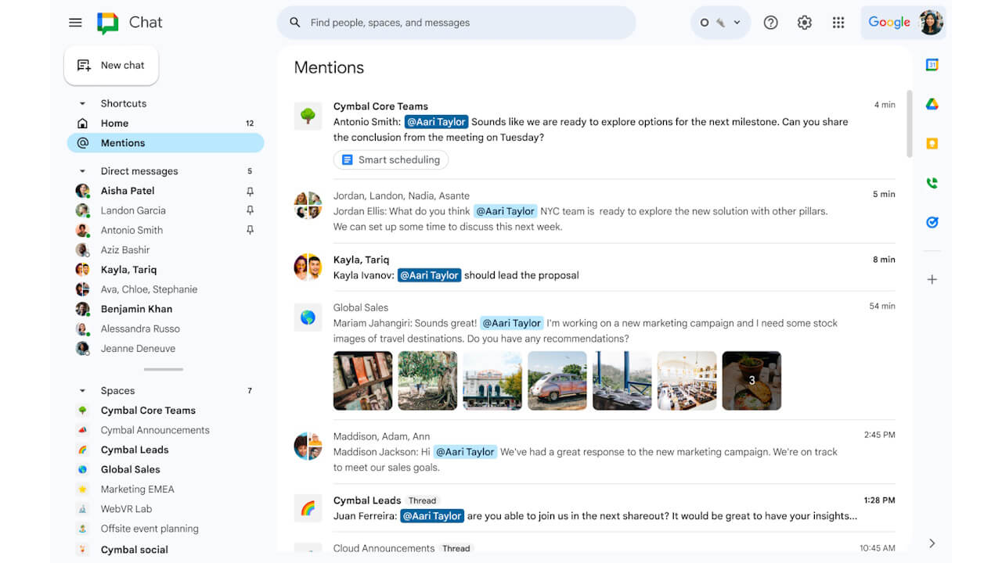Open the Google apps grid

click(x=838, y=22)
